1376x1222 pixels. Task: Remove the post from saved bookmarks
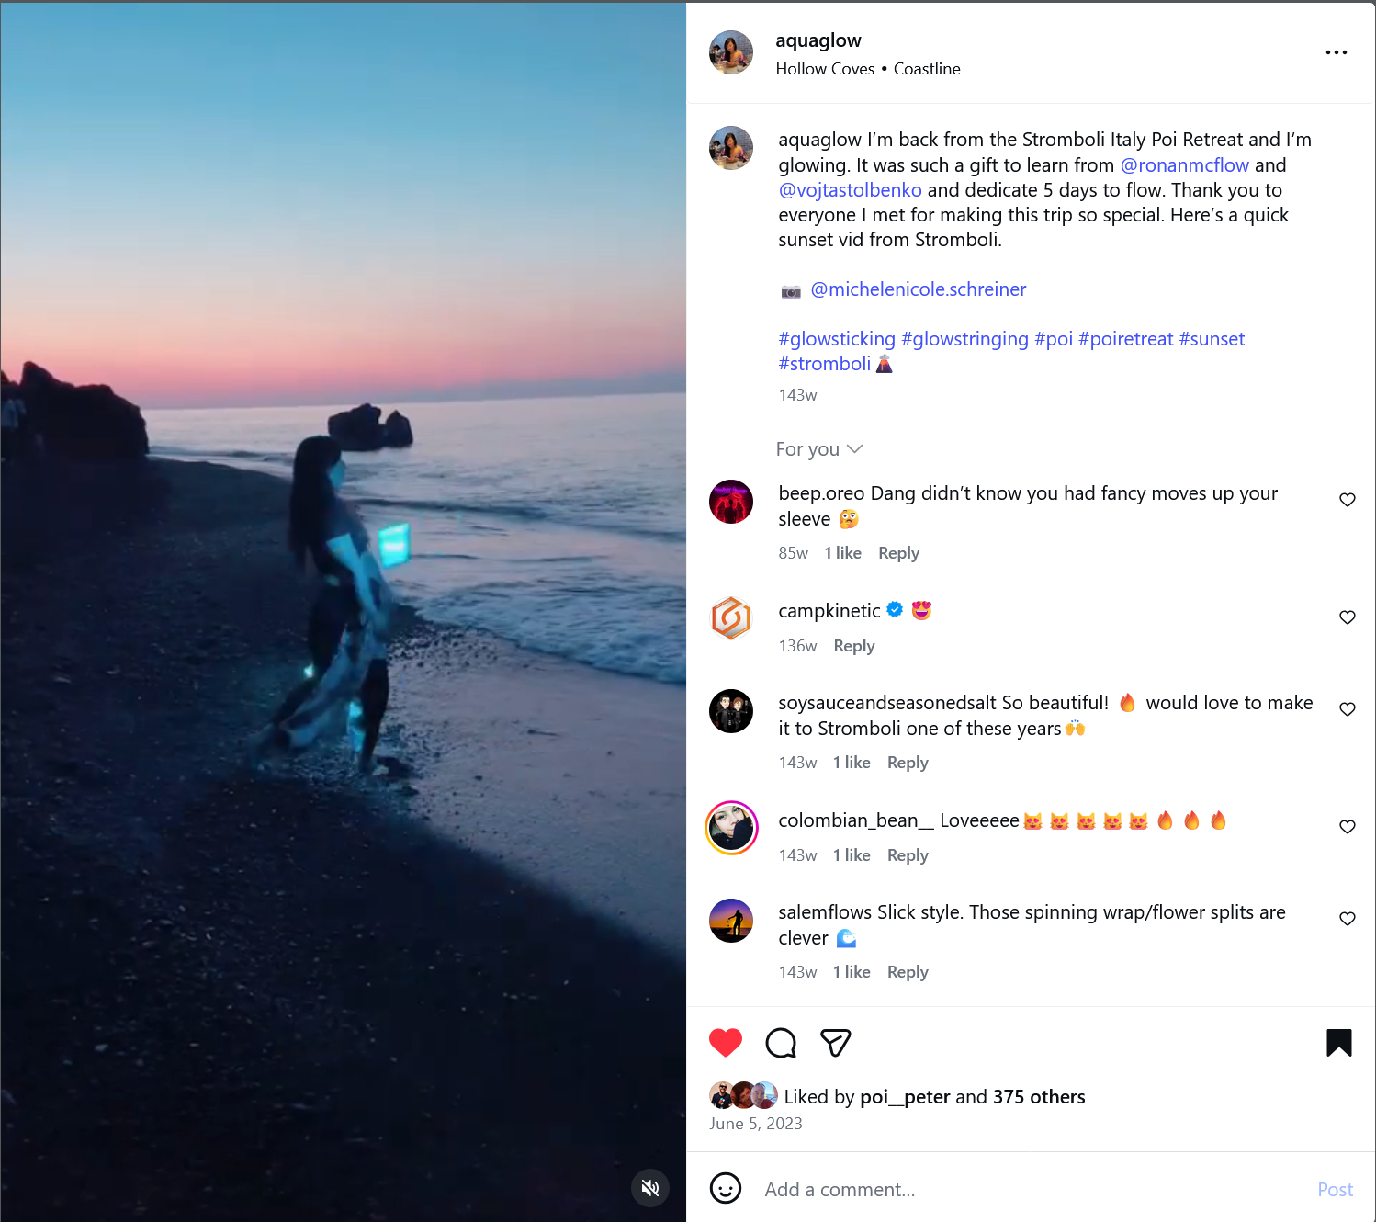pos(1338,1043)
